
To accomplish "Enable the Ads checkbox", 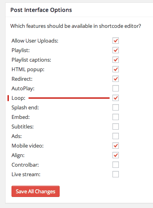I will [x=116, y=136].
